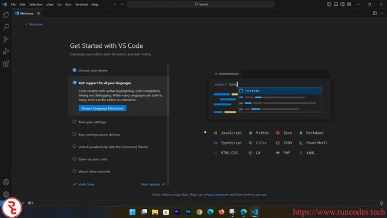Open the Manage gear icon
The image size is (387, 218).
6,194
